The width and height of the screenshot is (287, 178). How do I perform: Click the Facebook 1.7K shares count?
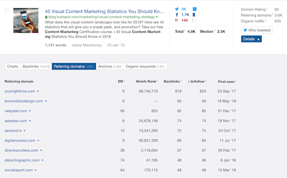click(x=185, y=15)
